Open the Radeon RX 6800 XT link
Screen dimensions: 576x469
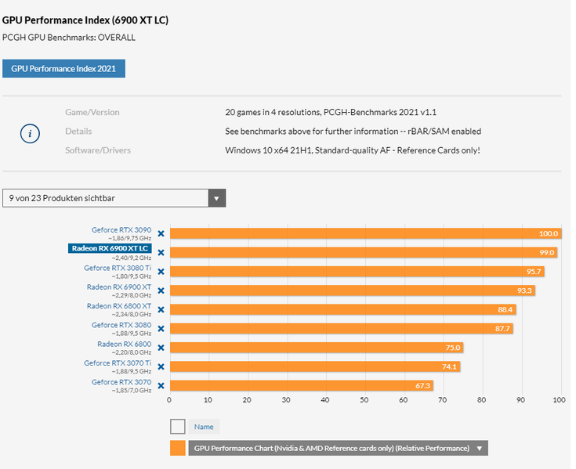pos(119,305)
